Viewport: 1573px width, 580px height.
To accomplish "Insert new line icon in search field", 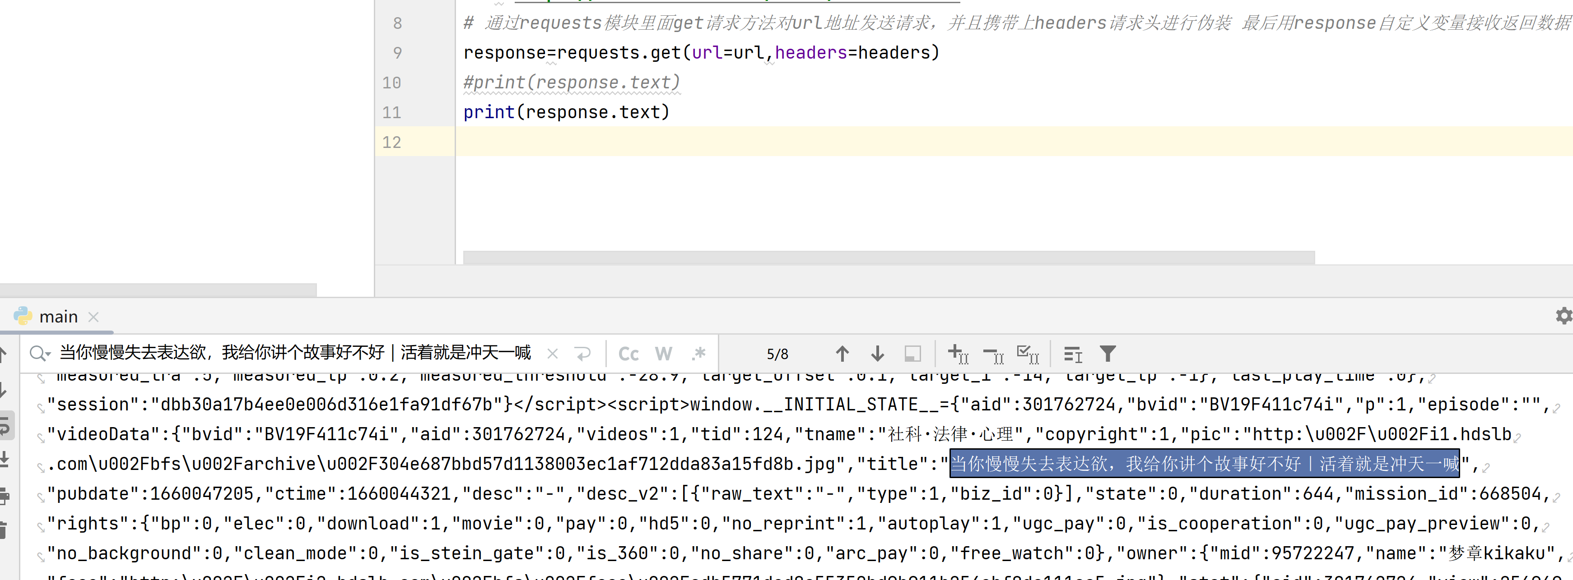I will [x=583, y=354].
